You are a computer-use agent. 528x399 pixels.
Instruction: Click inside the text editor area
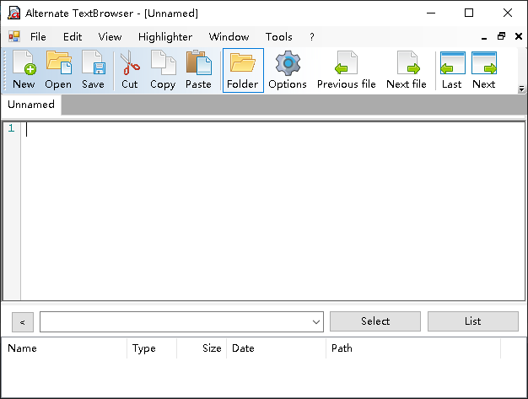pos(270,211)
